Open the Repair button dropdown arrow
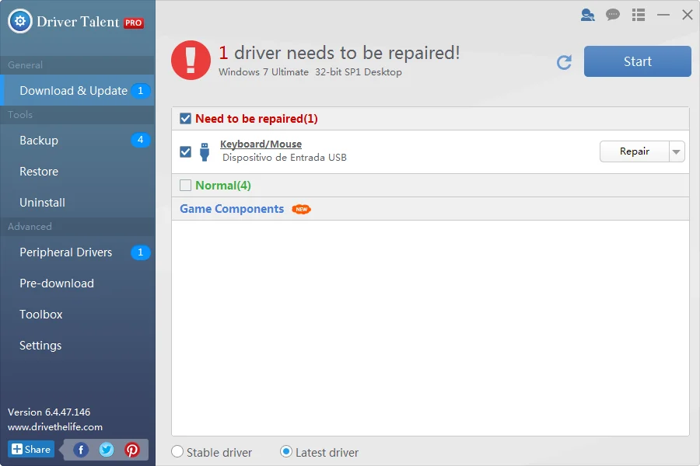The width and height of the screenshot is (700, 466). [x=676, y=151]
